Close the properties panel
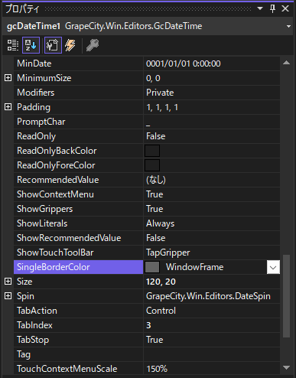296x378 pixels. tap(285, 8)
